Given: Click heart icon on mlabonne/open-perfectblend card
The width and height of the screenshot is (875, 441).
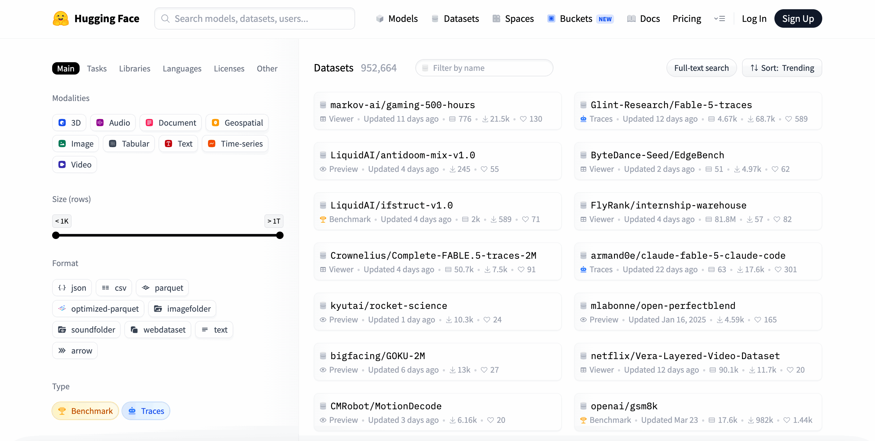Looking at the screenshot, I should [758, 320].
